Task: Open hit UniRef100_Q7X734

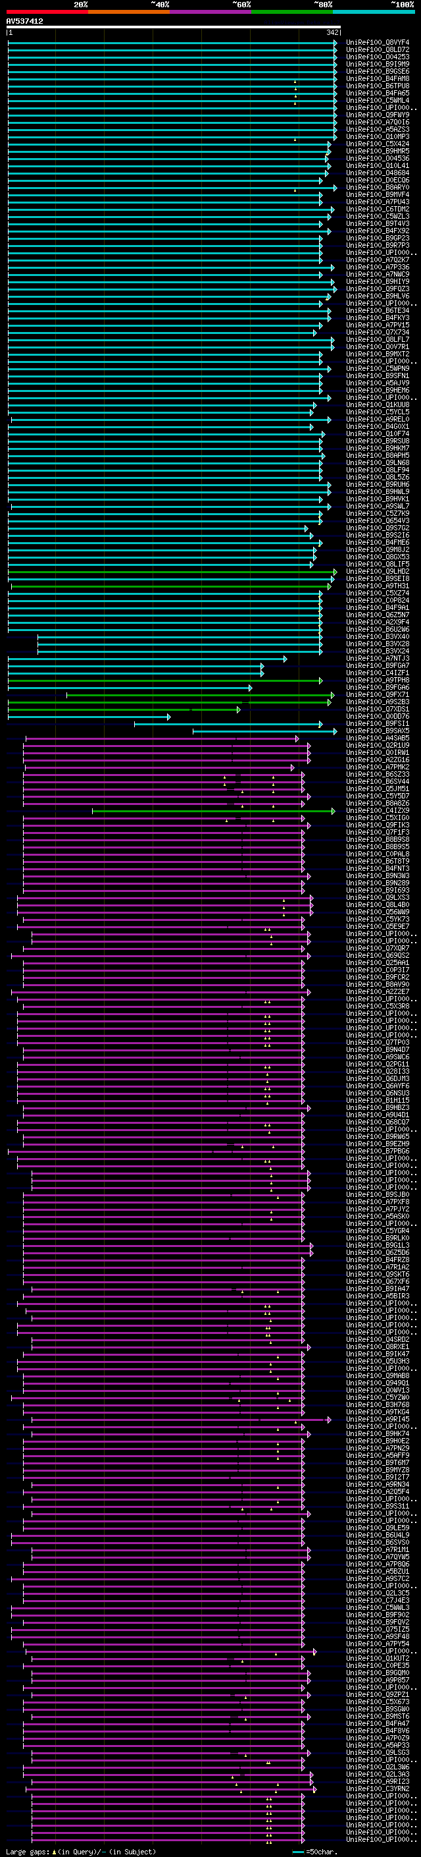Action: pos(378,332)
